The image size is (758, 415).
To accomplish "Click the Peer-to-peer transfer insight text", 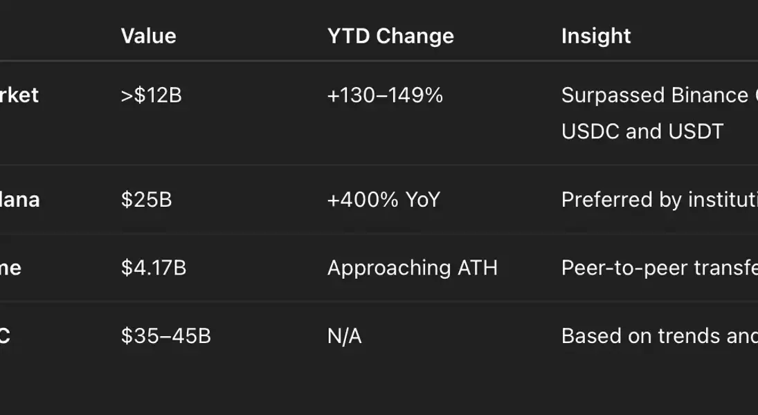I will tap(658, 268).
